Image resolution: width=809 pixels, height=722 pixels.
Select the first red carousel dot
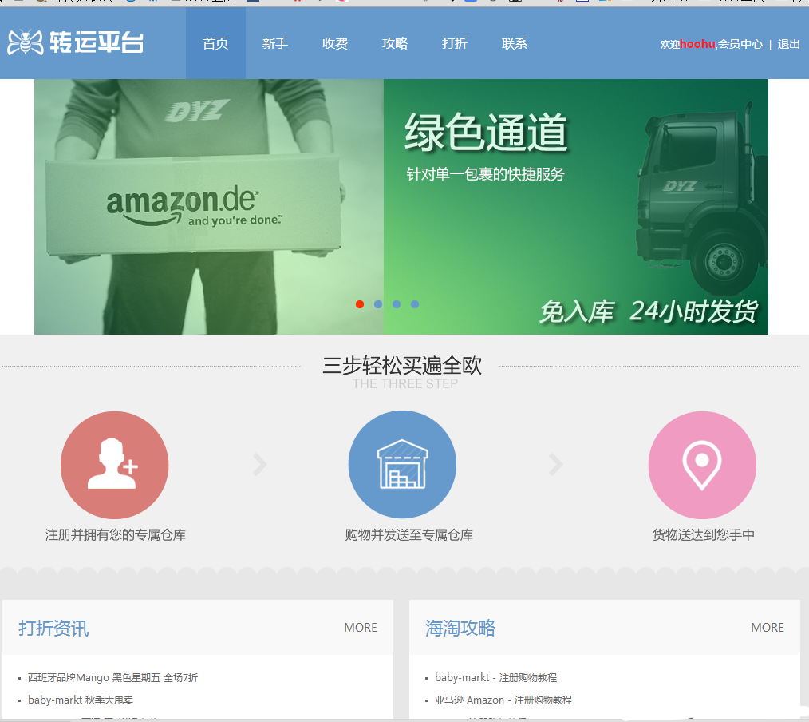coord(360,304)
